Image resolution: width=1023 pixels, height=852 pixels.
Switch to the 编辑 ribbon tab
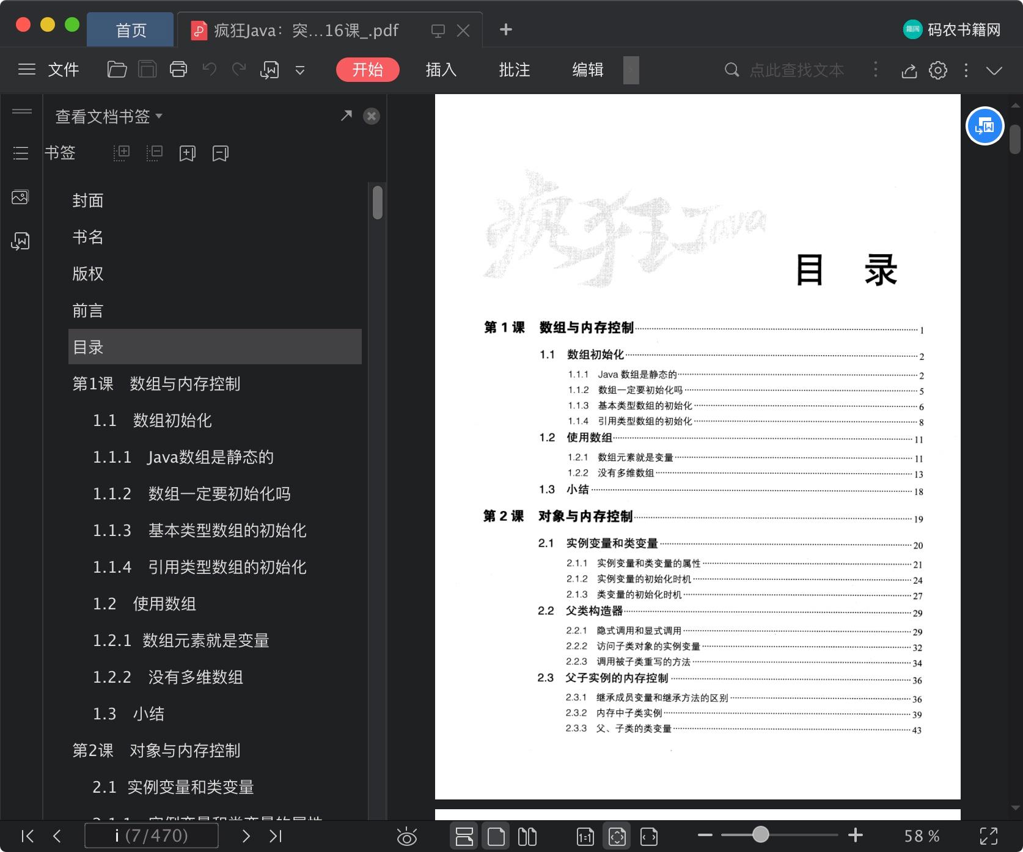588,70
